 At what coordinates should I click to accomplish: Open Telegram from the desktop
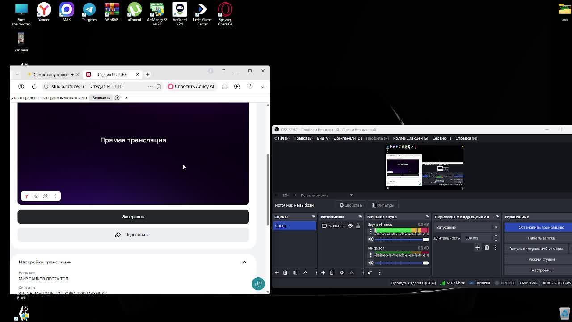coord(89,13)
